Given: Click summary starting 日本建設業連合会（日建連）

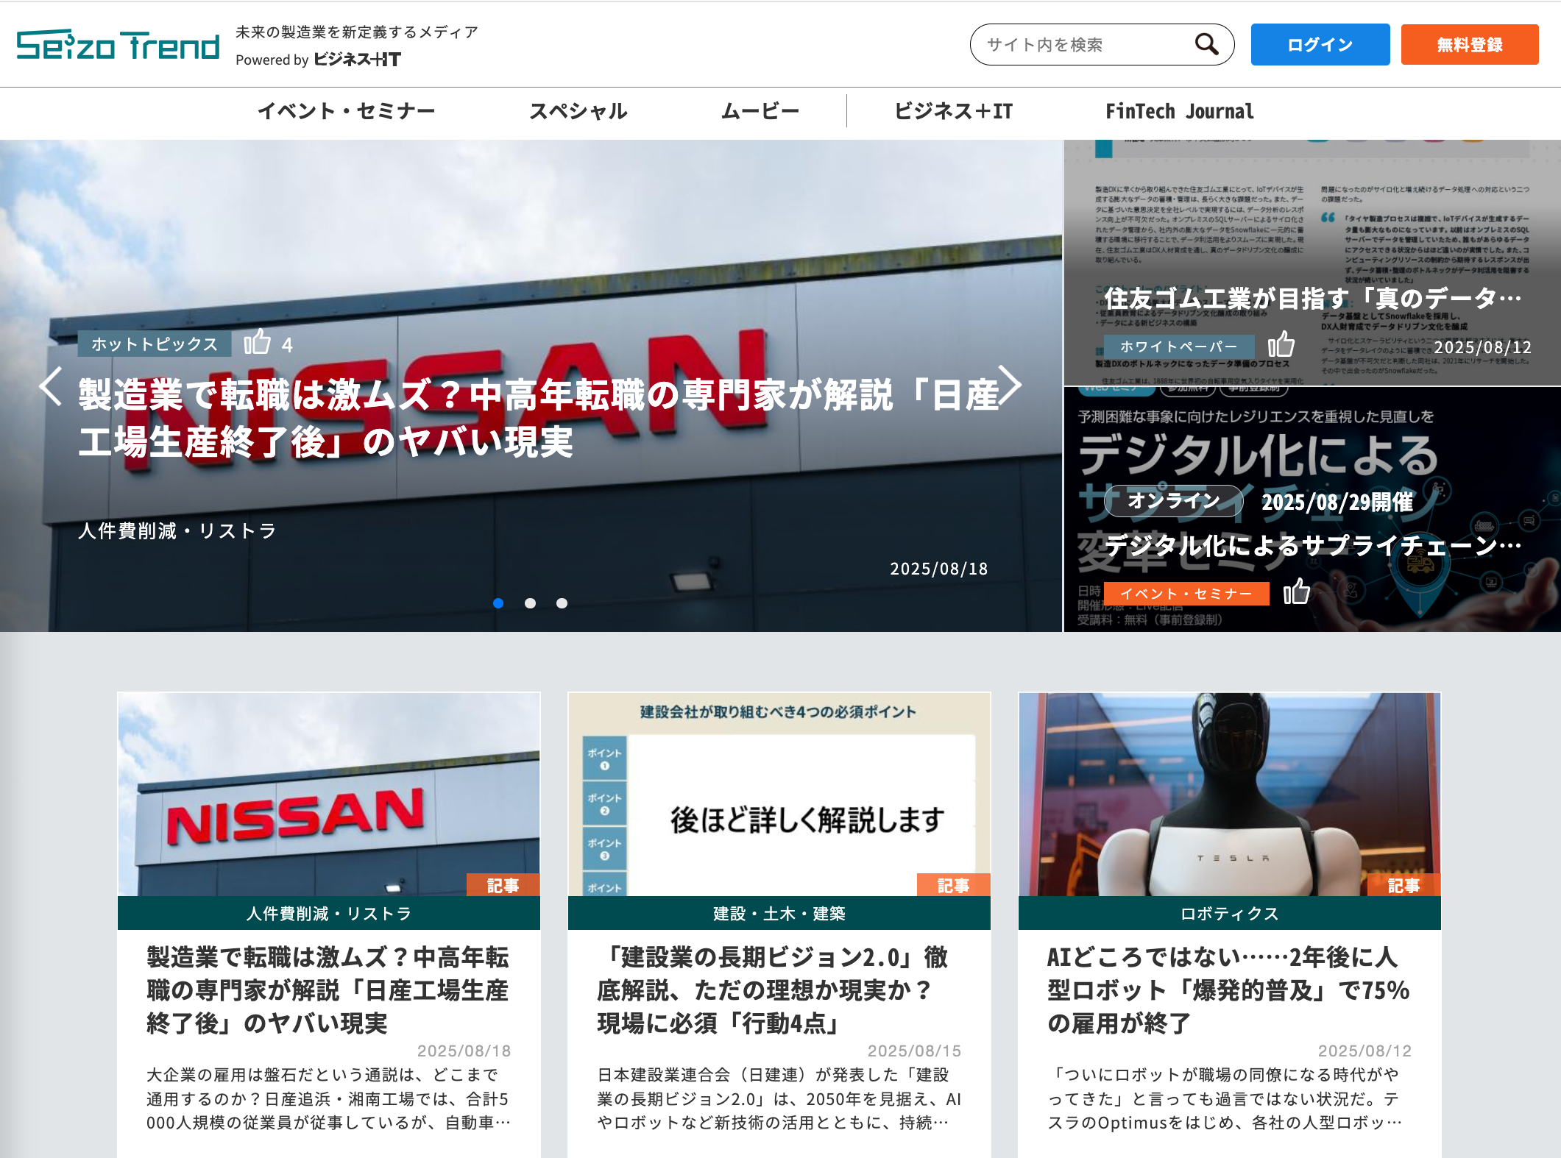Looking at the screenshot, I should click(779, 1098).
